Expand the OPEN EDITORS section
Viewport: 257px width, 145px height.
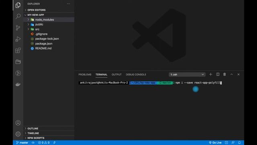click(49, 10)
